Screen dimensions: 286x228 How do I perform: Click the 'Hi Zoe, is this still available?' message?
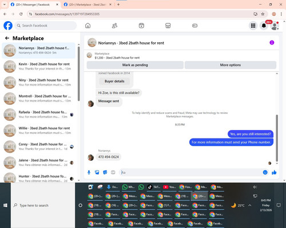pyautogui.click(x=118, y=93)
